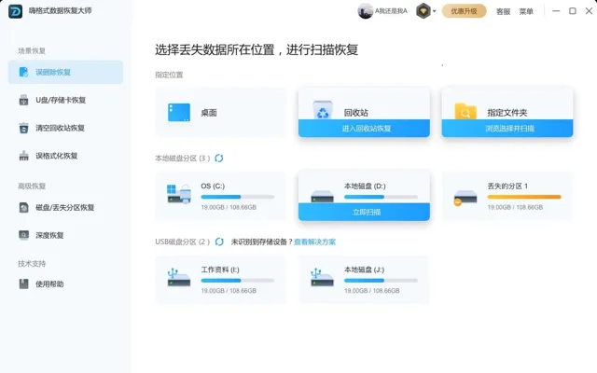Click the 本地磁盘 (J:) USB drive icon
Screen dimensions: 597x373
[x=322, y=278]
